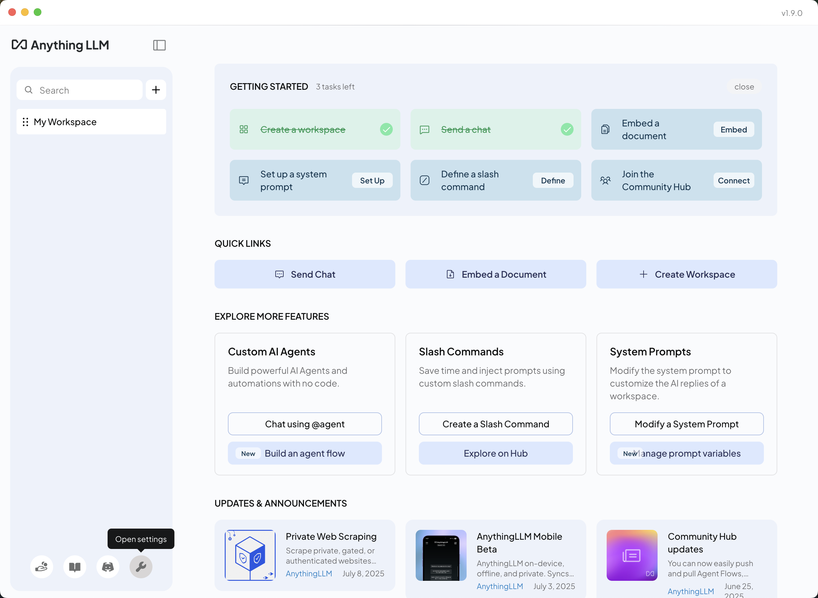Click the "July 8, 2025" date
Viewport: 818px width, 598px height.
pos(363,574)
